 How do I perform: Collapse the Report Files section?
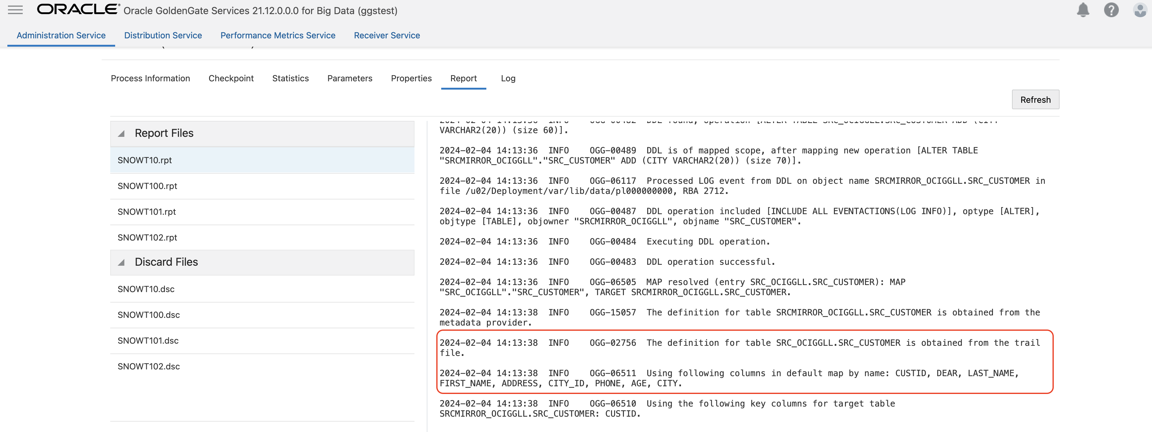pyautogui.click(x=121, y=133)
